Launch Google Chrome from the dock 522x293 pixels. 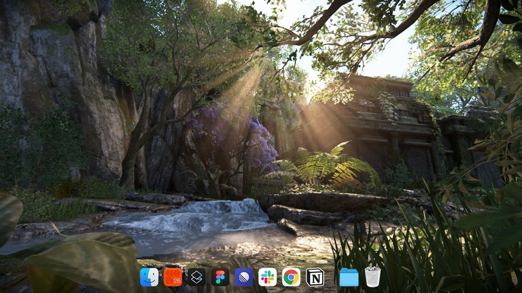coord(291,277)
